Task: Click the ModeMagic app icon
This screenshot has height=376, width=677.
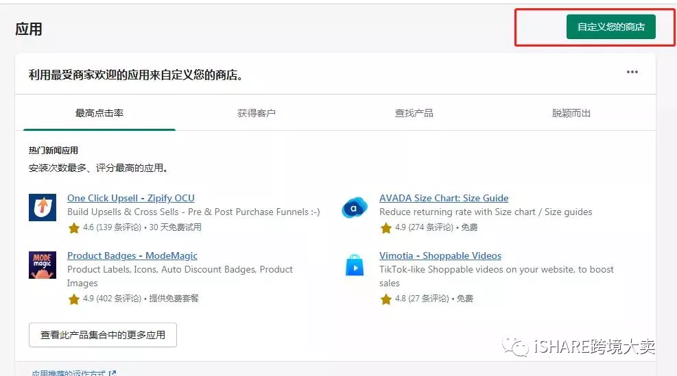Action: (43, 265)
